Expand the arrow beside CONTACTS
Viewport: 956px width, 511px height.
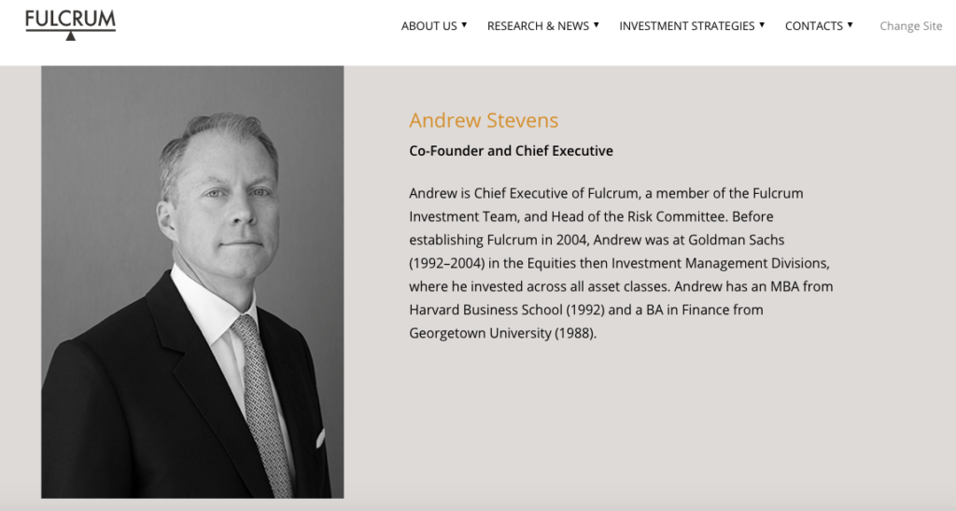click(x=851, y=24)
